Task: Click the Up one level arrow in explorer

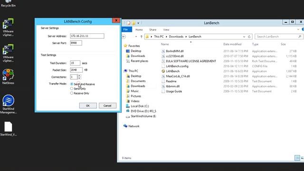Action: [142, 37]
